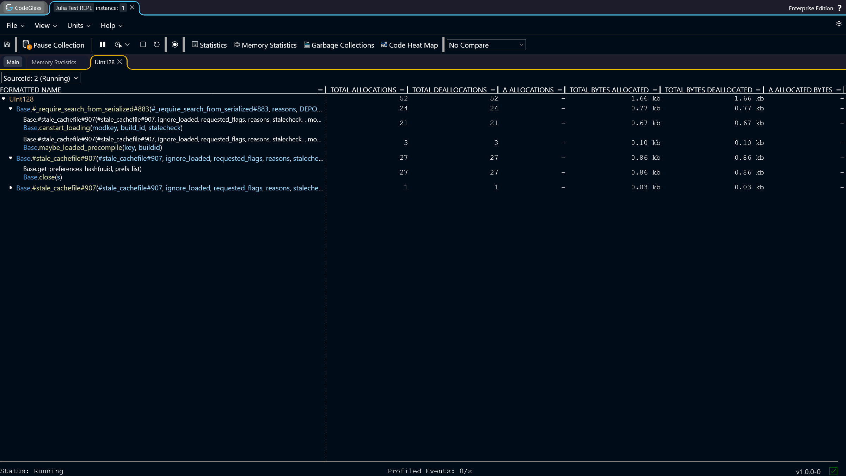Click the v1.0.0-0 version label
846x476 pixels.
click(x=808, y=471)
